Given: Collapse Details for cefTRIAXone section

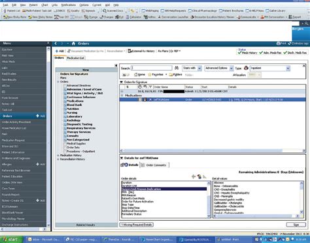Looking at the screenshot, I should 122,158.
